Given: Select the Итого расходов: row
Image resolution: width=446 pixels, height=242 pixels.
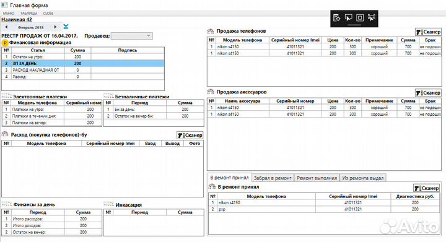Looking at the screenshot, I should [x=52, y=219].
